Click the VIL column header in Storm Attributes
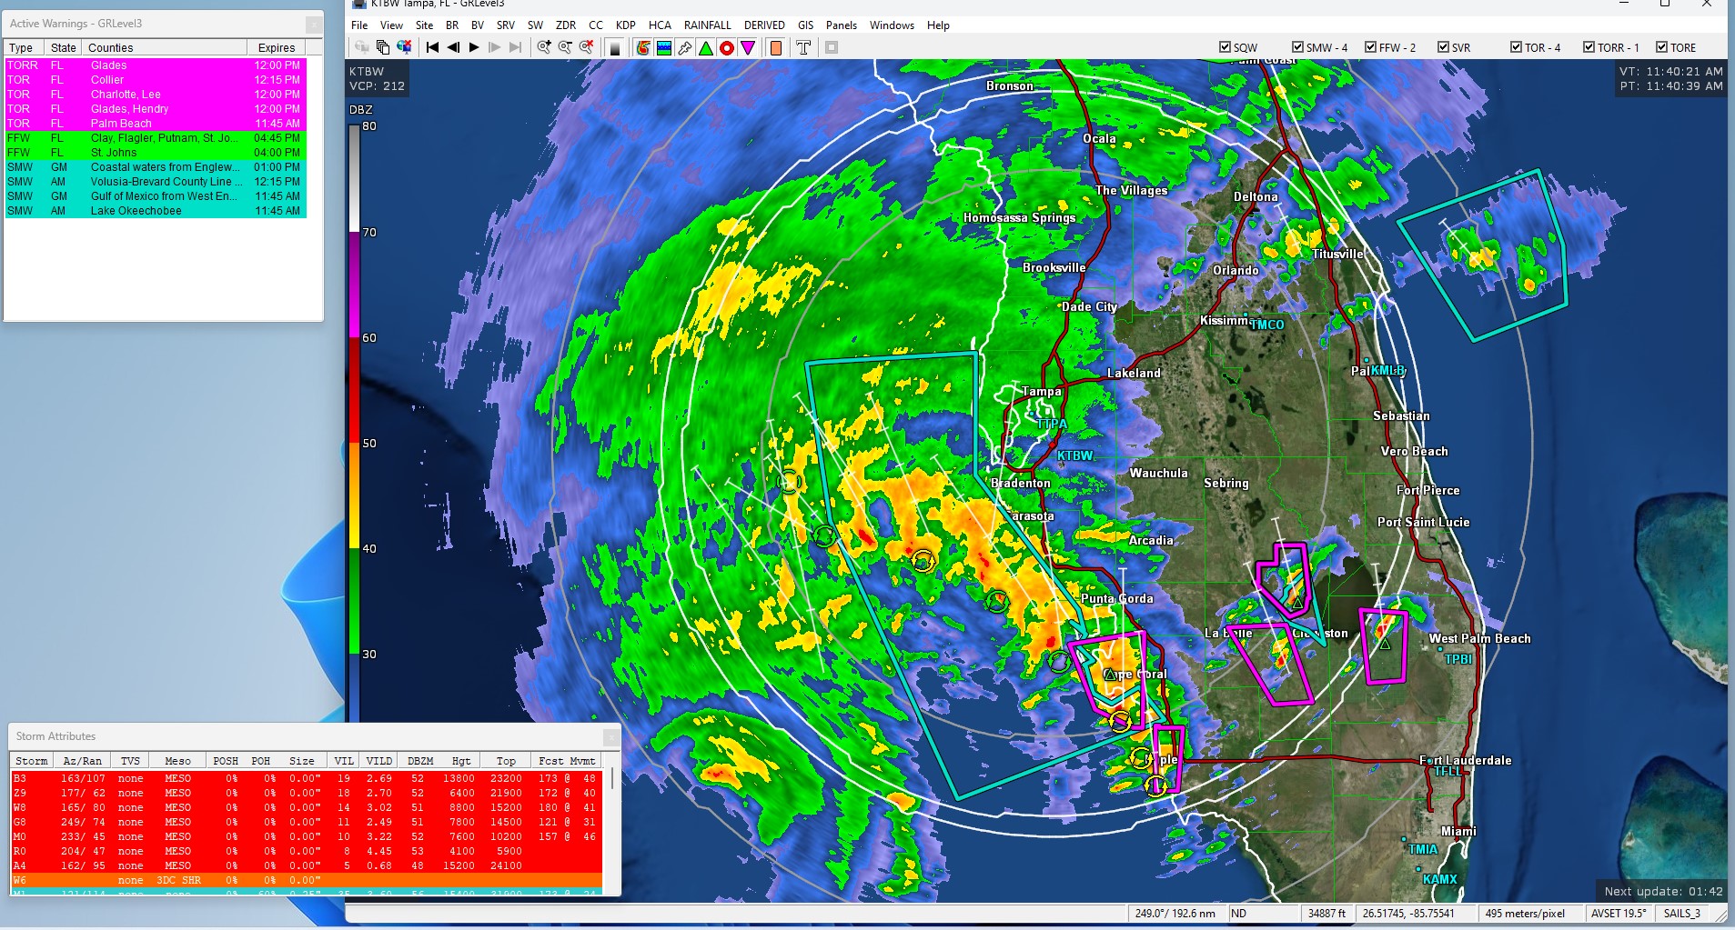The width and height of the screenshot is (1735, 930). coord(343,761)
